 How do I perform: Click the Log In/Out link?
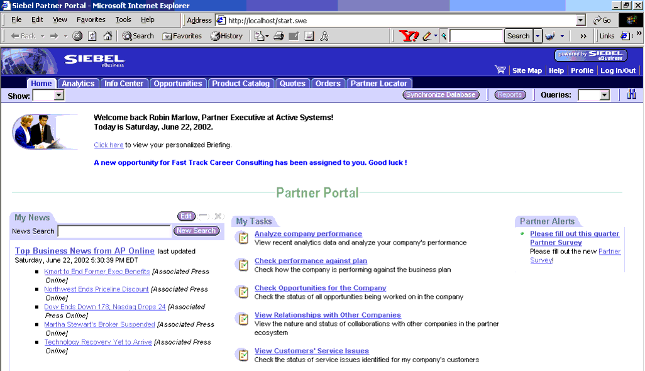[x=618, y=70]
